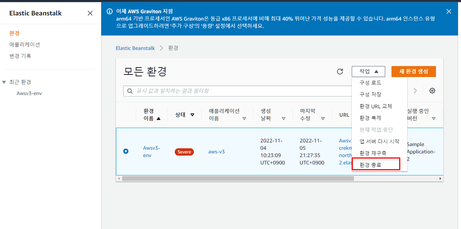
Task: Click the search magnifier icon
Action: point(130,91)
